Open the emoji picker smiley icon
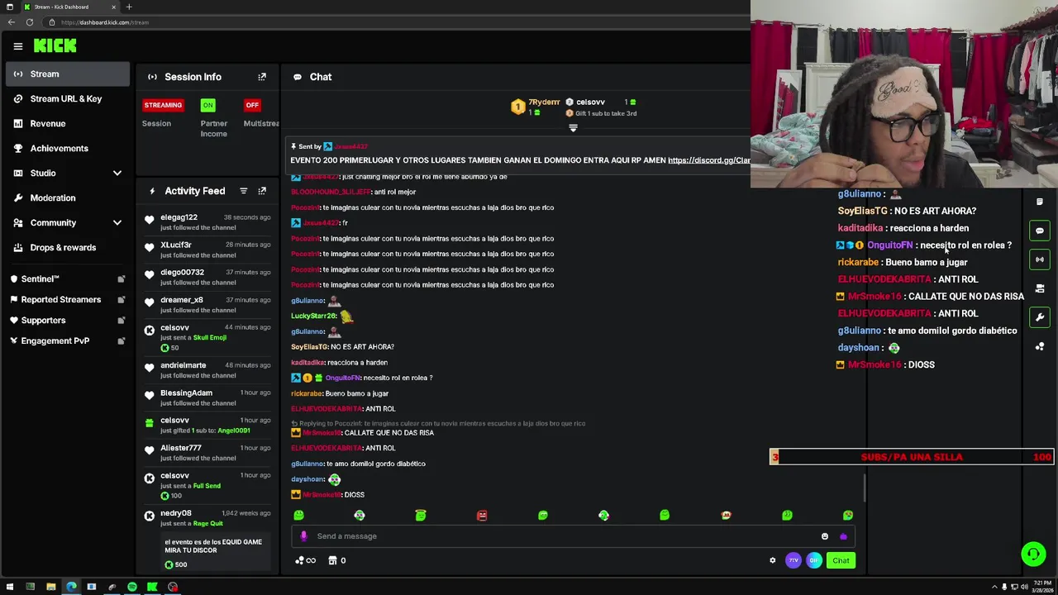This screenshot has width=1058, height=595. tap(824, 536)
